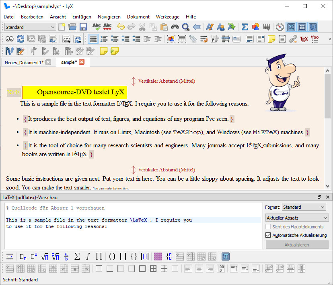Open Find and Replace via binoculars icon

click(175, 27)
